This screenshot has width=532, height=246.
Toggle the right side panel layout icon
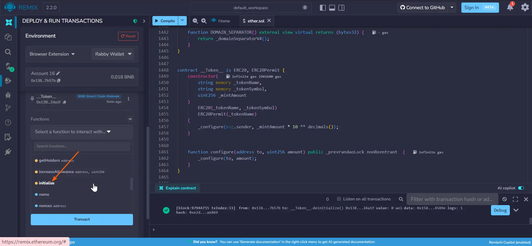tap(341, 8)
